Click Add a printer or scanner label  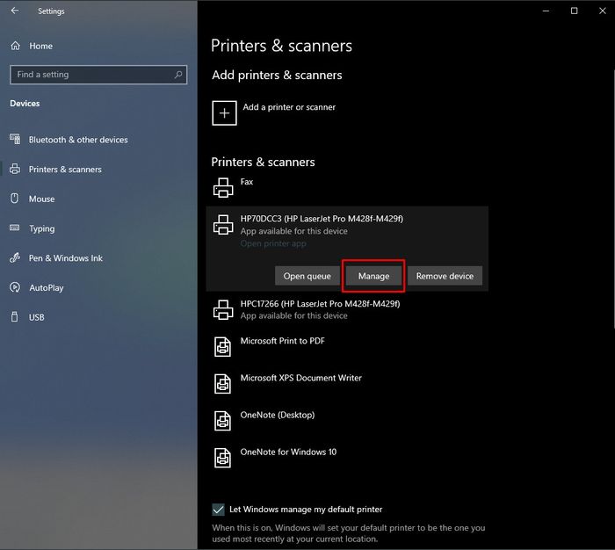(x=289, y=107)
